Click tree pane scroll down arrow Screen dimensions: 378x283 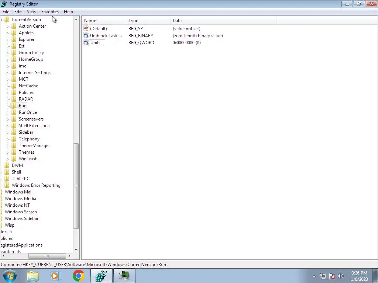(x=76, y=250)
